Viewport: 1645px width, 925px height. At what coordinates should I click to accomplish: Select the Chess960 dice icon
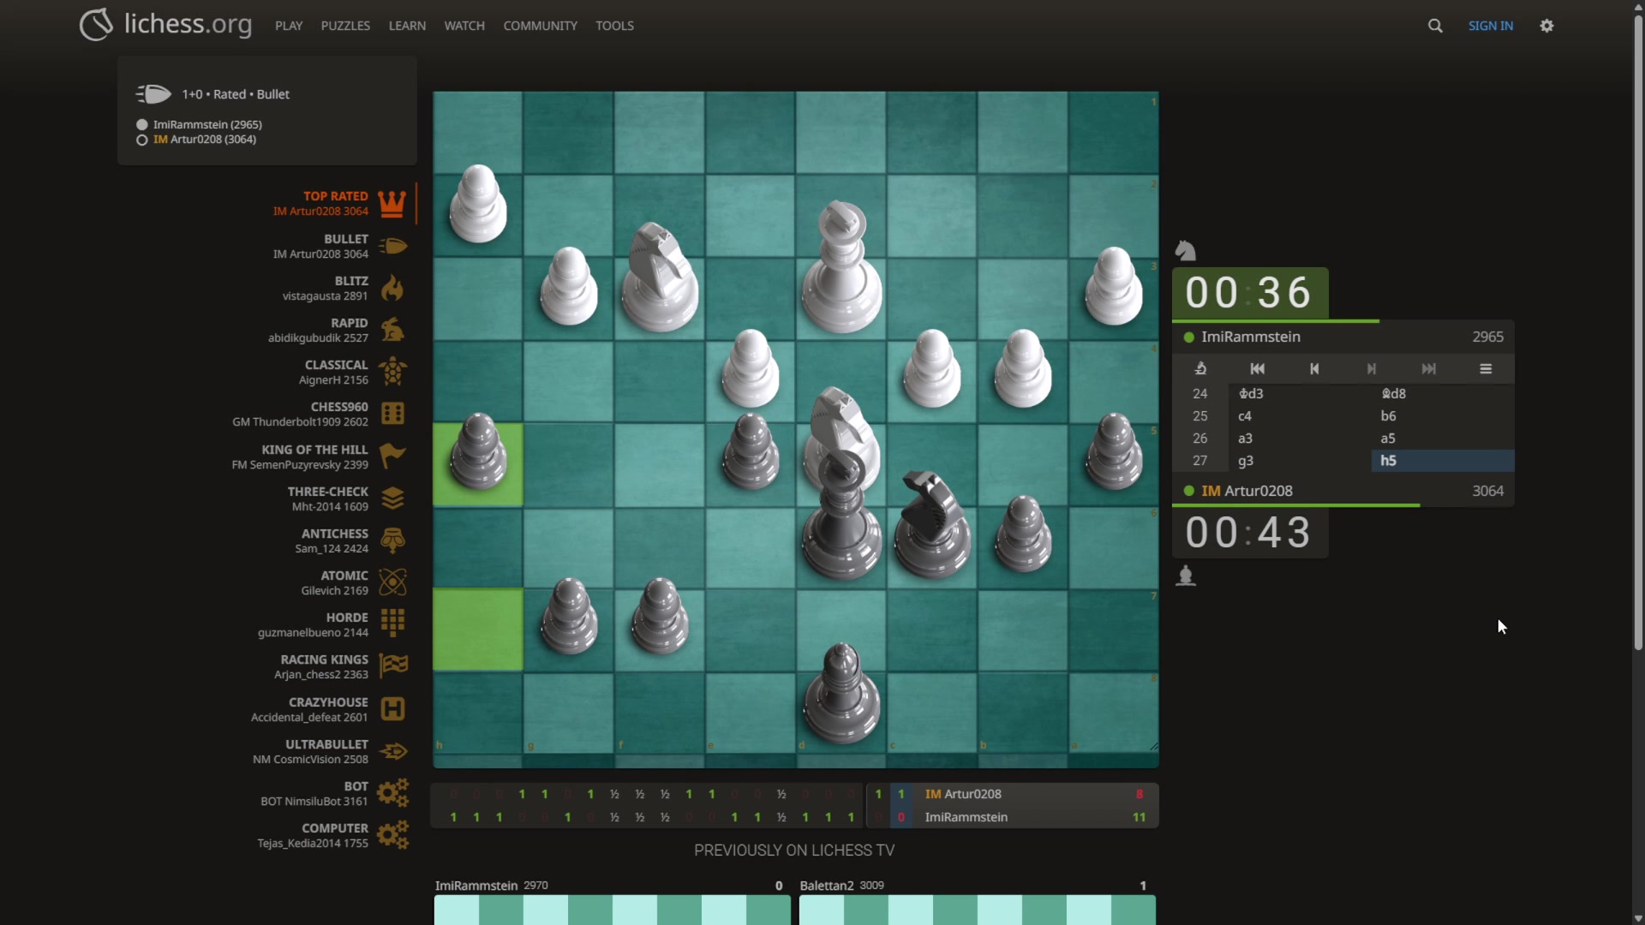pyautogui.click(x=392, y=414)
